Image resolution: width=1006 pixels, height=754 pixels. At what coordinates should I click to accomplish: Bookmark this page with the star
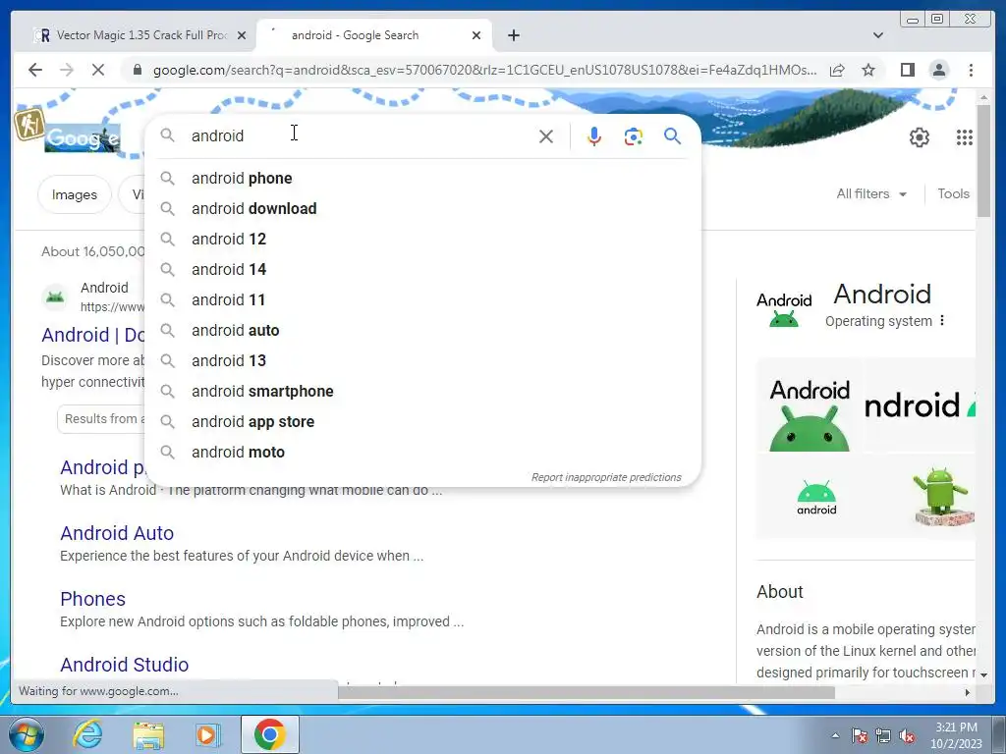(x=868, y=70)
